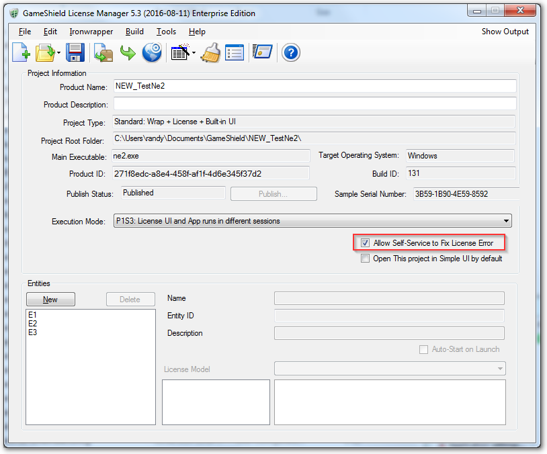Viewport: 547px width, 454px height.
Task: Open the checklist window toolbar icon
Action: pyautogui.click(x=235, y=52)
